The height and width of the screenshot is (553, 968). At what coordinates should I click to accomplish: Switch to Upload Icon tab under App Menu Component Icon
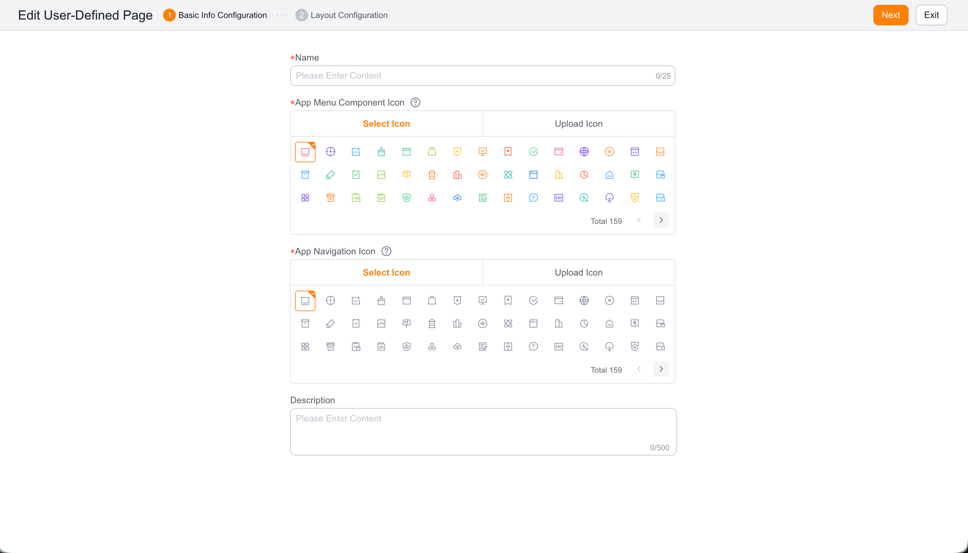(x=579, y=124)
